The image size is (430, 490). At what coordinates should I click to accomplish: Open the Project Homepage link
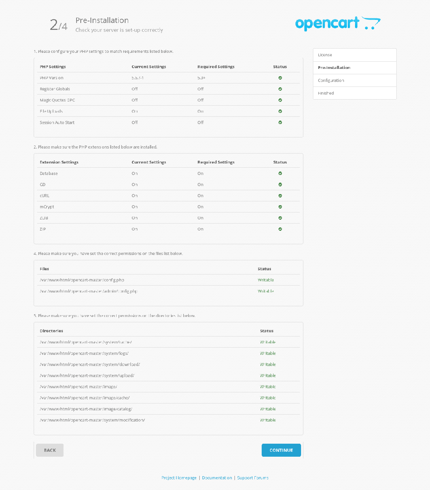(179, 478)
